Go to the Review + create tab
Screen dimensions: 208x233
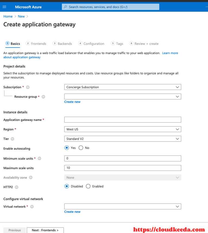144,44
